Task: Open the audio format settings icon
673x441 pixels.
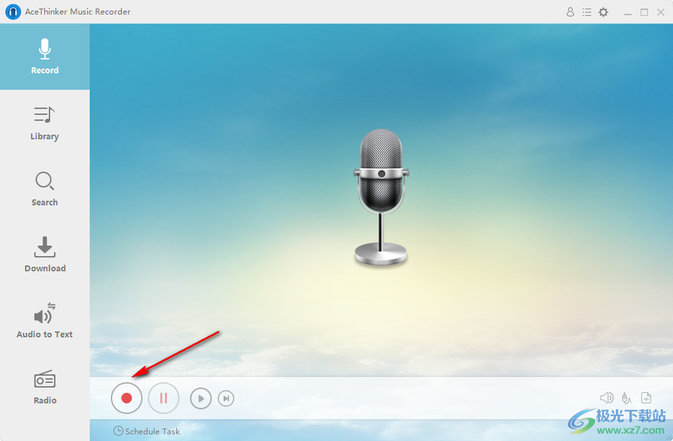Action: point(647,397)
